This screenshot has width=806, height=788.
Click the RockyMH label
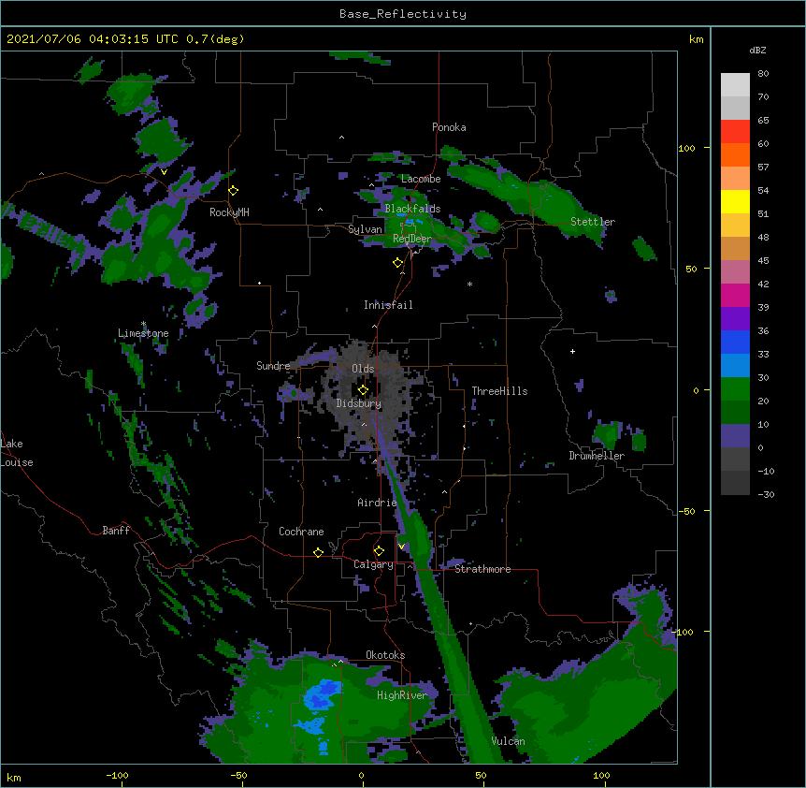[229, 212]
